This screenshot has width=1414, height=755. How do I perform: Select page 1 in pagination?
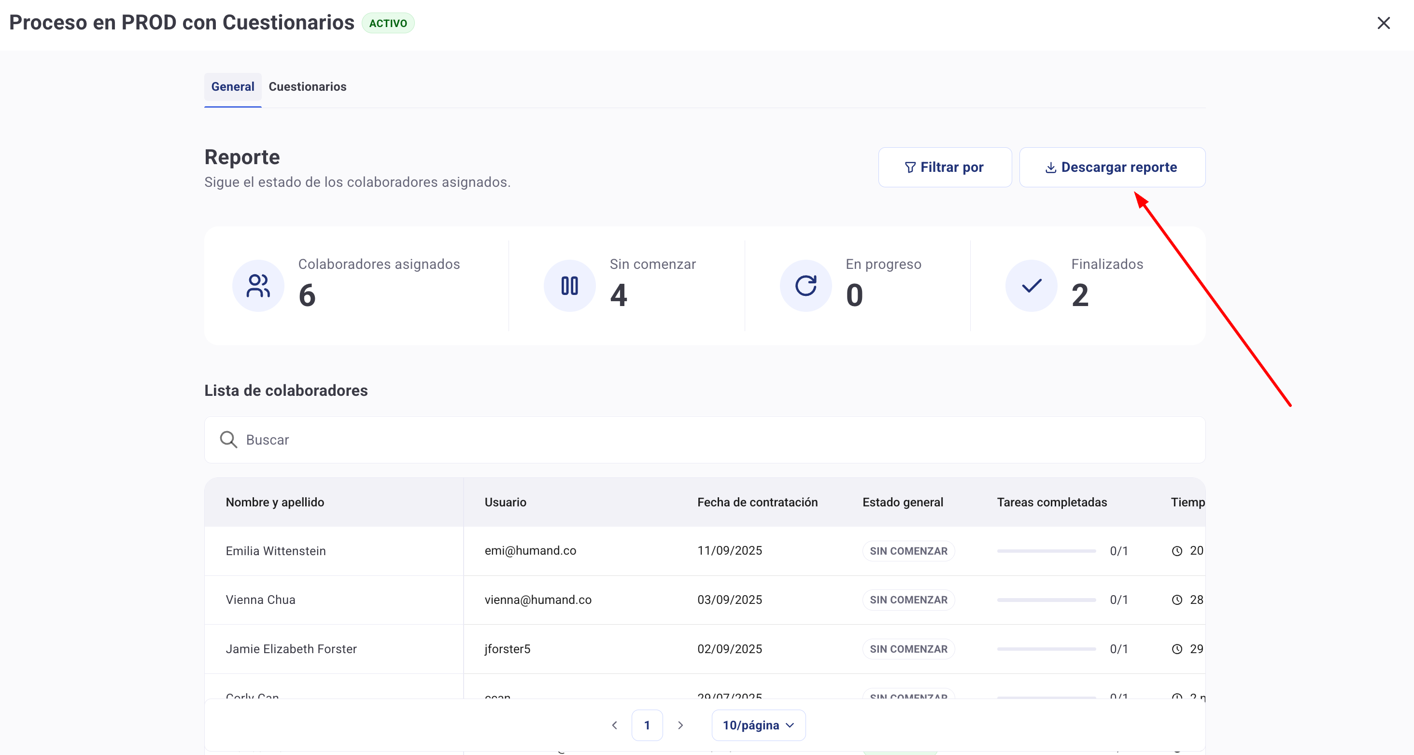point(647,725)
